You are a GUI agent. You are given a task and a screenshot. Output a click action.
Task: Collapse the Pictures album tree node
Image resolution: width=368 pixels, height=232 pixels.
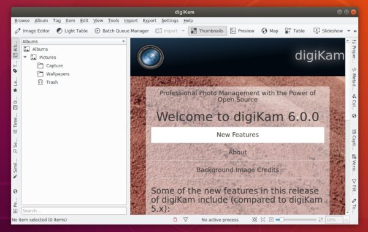coord(25,57)
